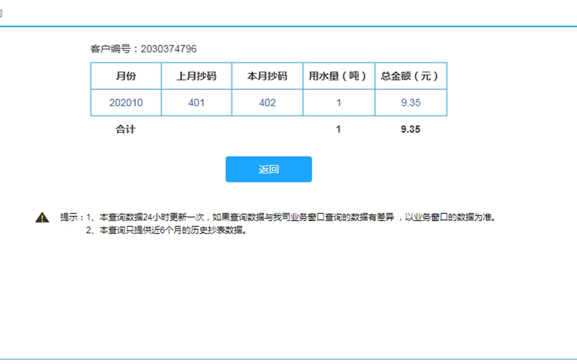Click the bold 9.35 total in 合计 row
577x364 pixels.
(x=411, y=129)
